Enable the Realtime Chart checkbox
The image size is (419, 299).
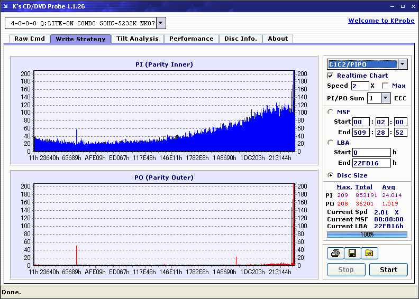[331, 76]
